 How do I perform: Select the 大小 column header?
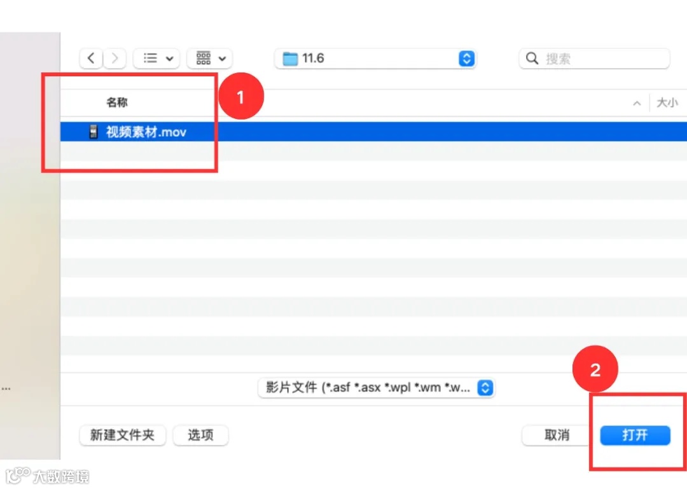click(x=667, y=102)
